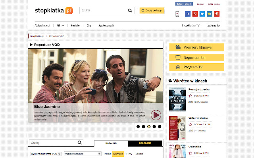The width and height of the screenshot is (254, 158).
Task: Expand the Wybierz gatunek dropdown
Action: pos(83,154)
